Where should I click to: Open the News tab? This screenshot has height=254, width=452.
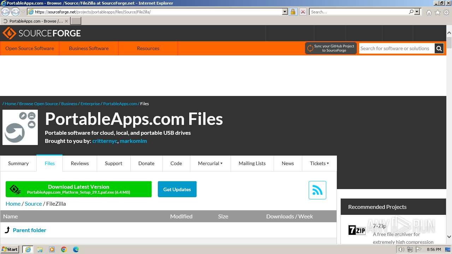point(288,163)
